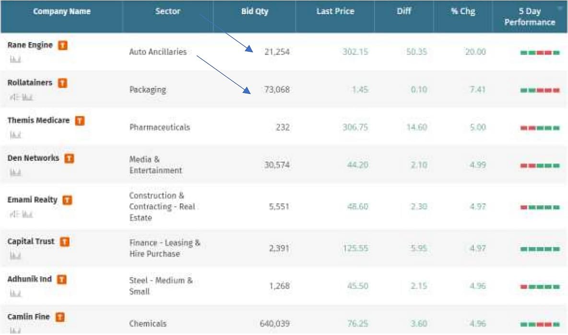Click the orange T icon next to Rollatainers
The width and height of the screenshot is (568, 335).
(x=62, y=83)
